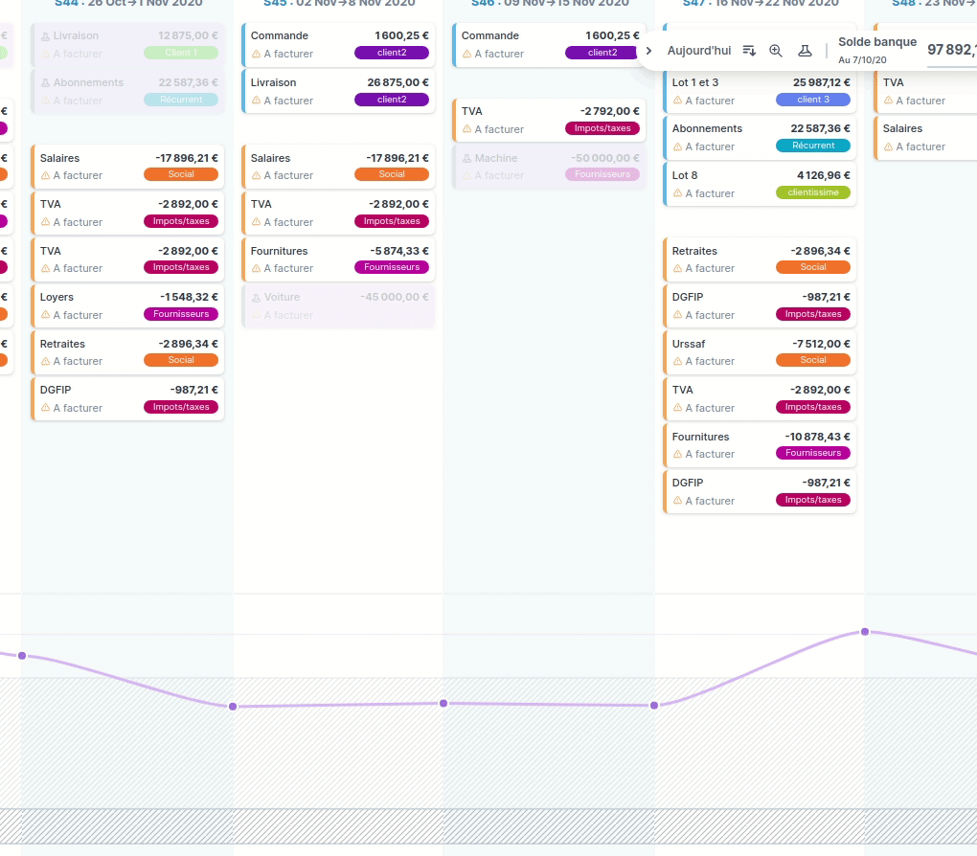Image resolution: width=977 pixels, height=856 pixels.
Task: Jump to today with Aujourd'hui button
Action: (x=698, y=50)
